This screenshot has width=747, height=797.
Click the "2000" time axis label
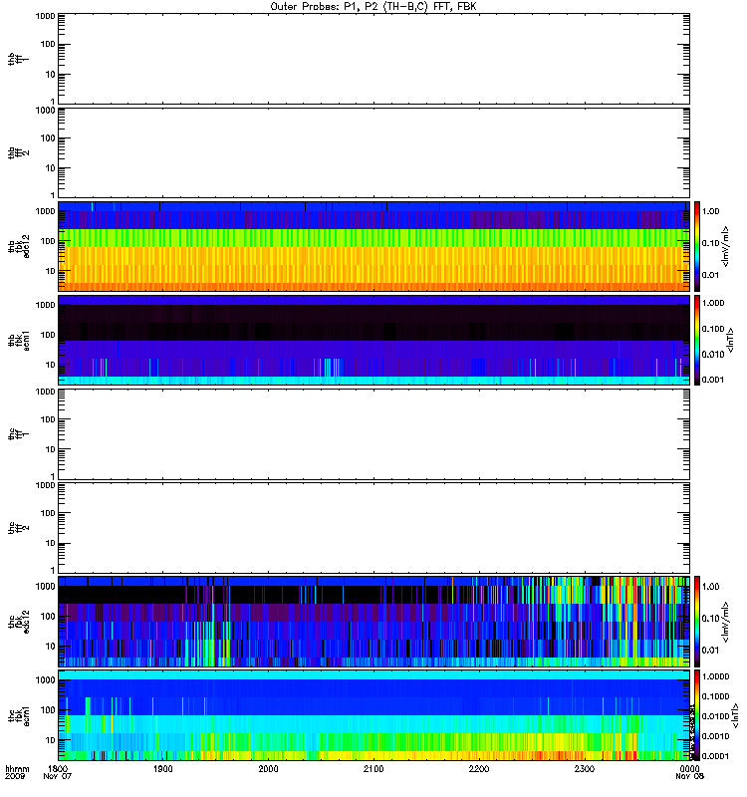pyautogui.click(x=268, y=768)
